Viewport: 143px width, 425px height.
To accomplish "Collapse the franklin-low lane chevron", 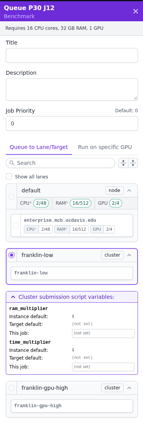I will click(x=129, y=255).
